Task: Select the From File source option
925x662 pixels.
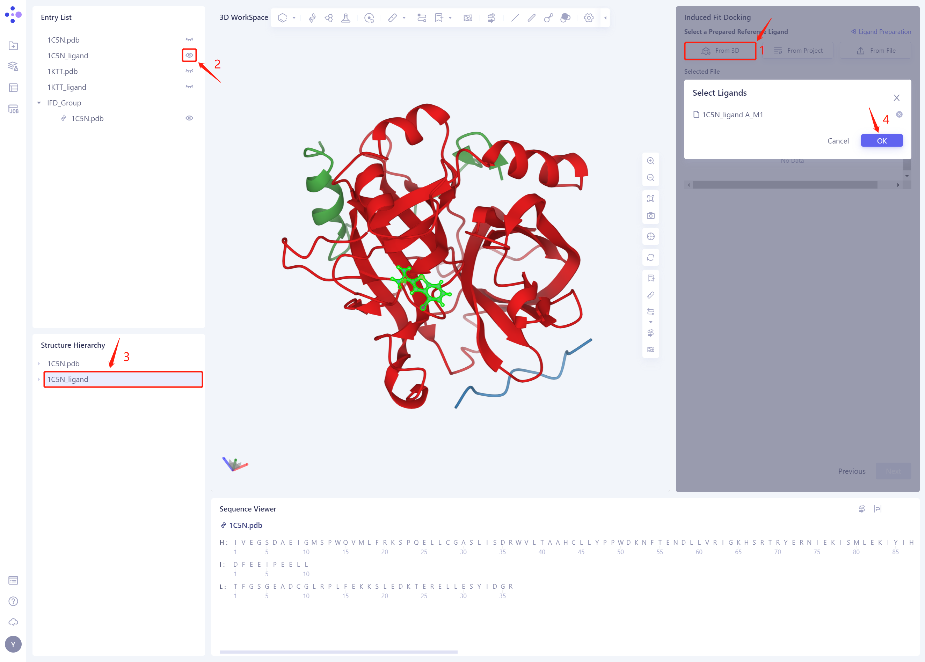Action: (875, 50)
